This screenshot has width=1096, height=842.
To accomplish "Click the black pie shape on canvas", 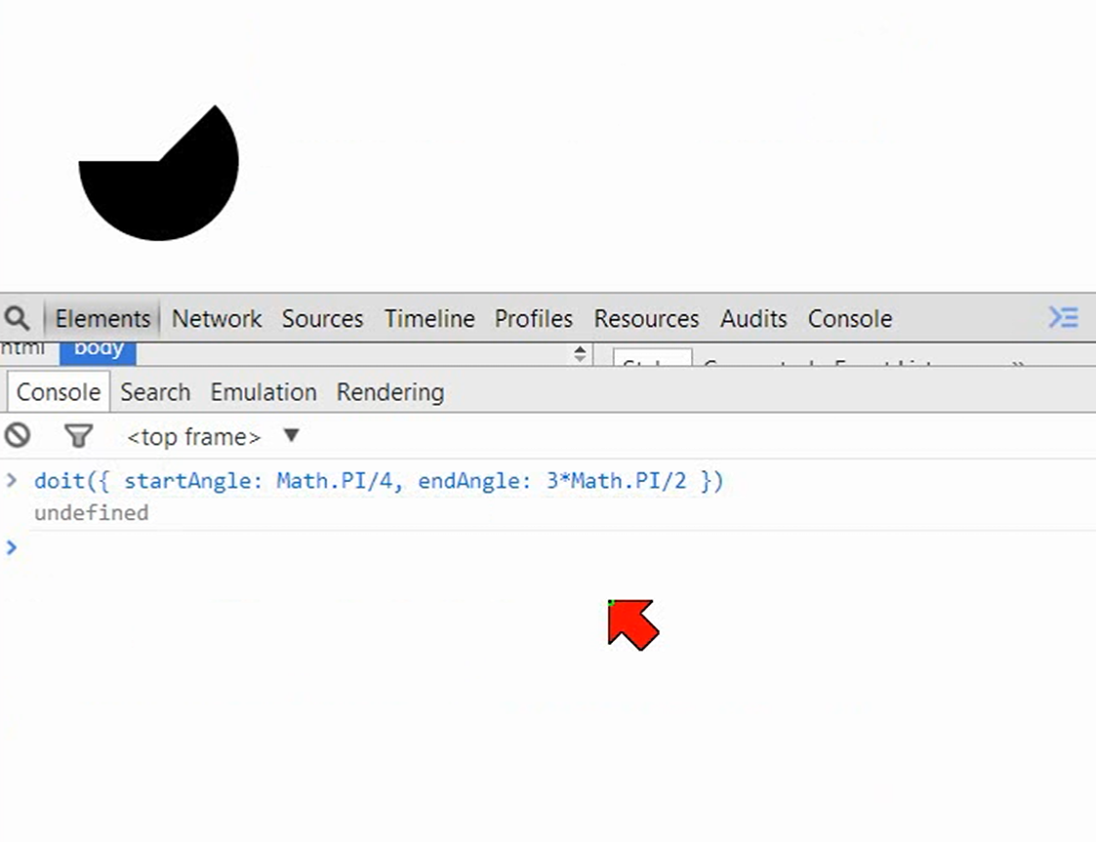I will point(161,185).
